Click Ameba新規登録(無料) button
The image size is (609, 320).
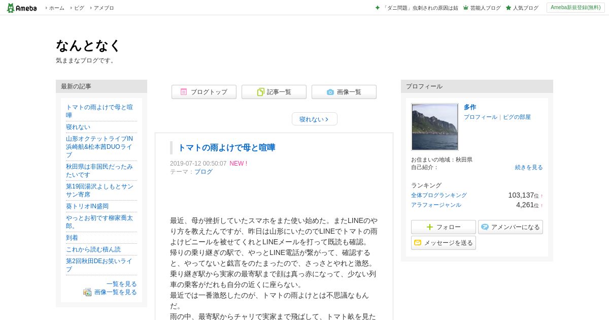click(576, 8)
